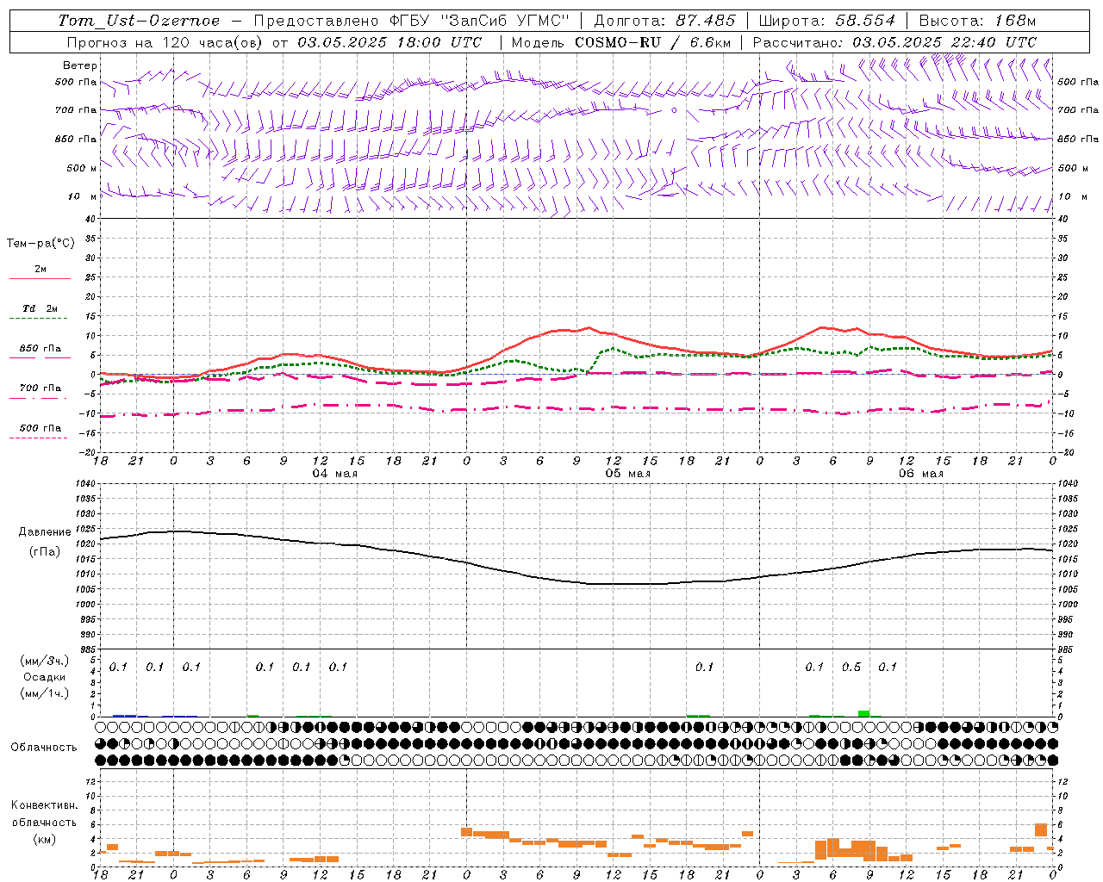1103x882 pixels.
Task: Click the computed timestamp Рассчитано: 03.05.2025 22:40 UTC
Action: (894, 42)
